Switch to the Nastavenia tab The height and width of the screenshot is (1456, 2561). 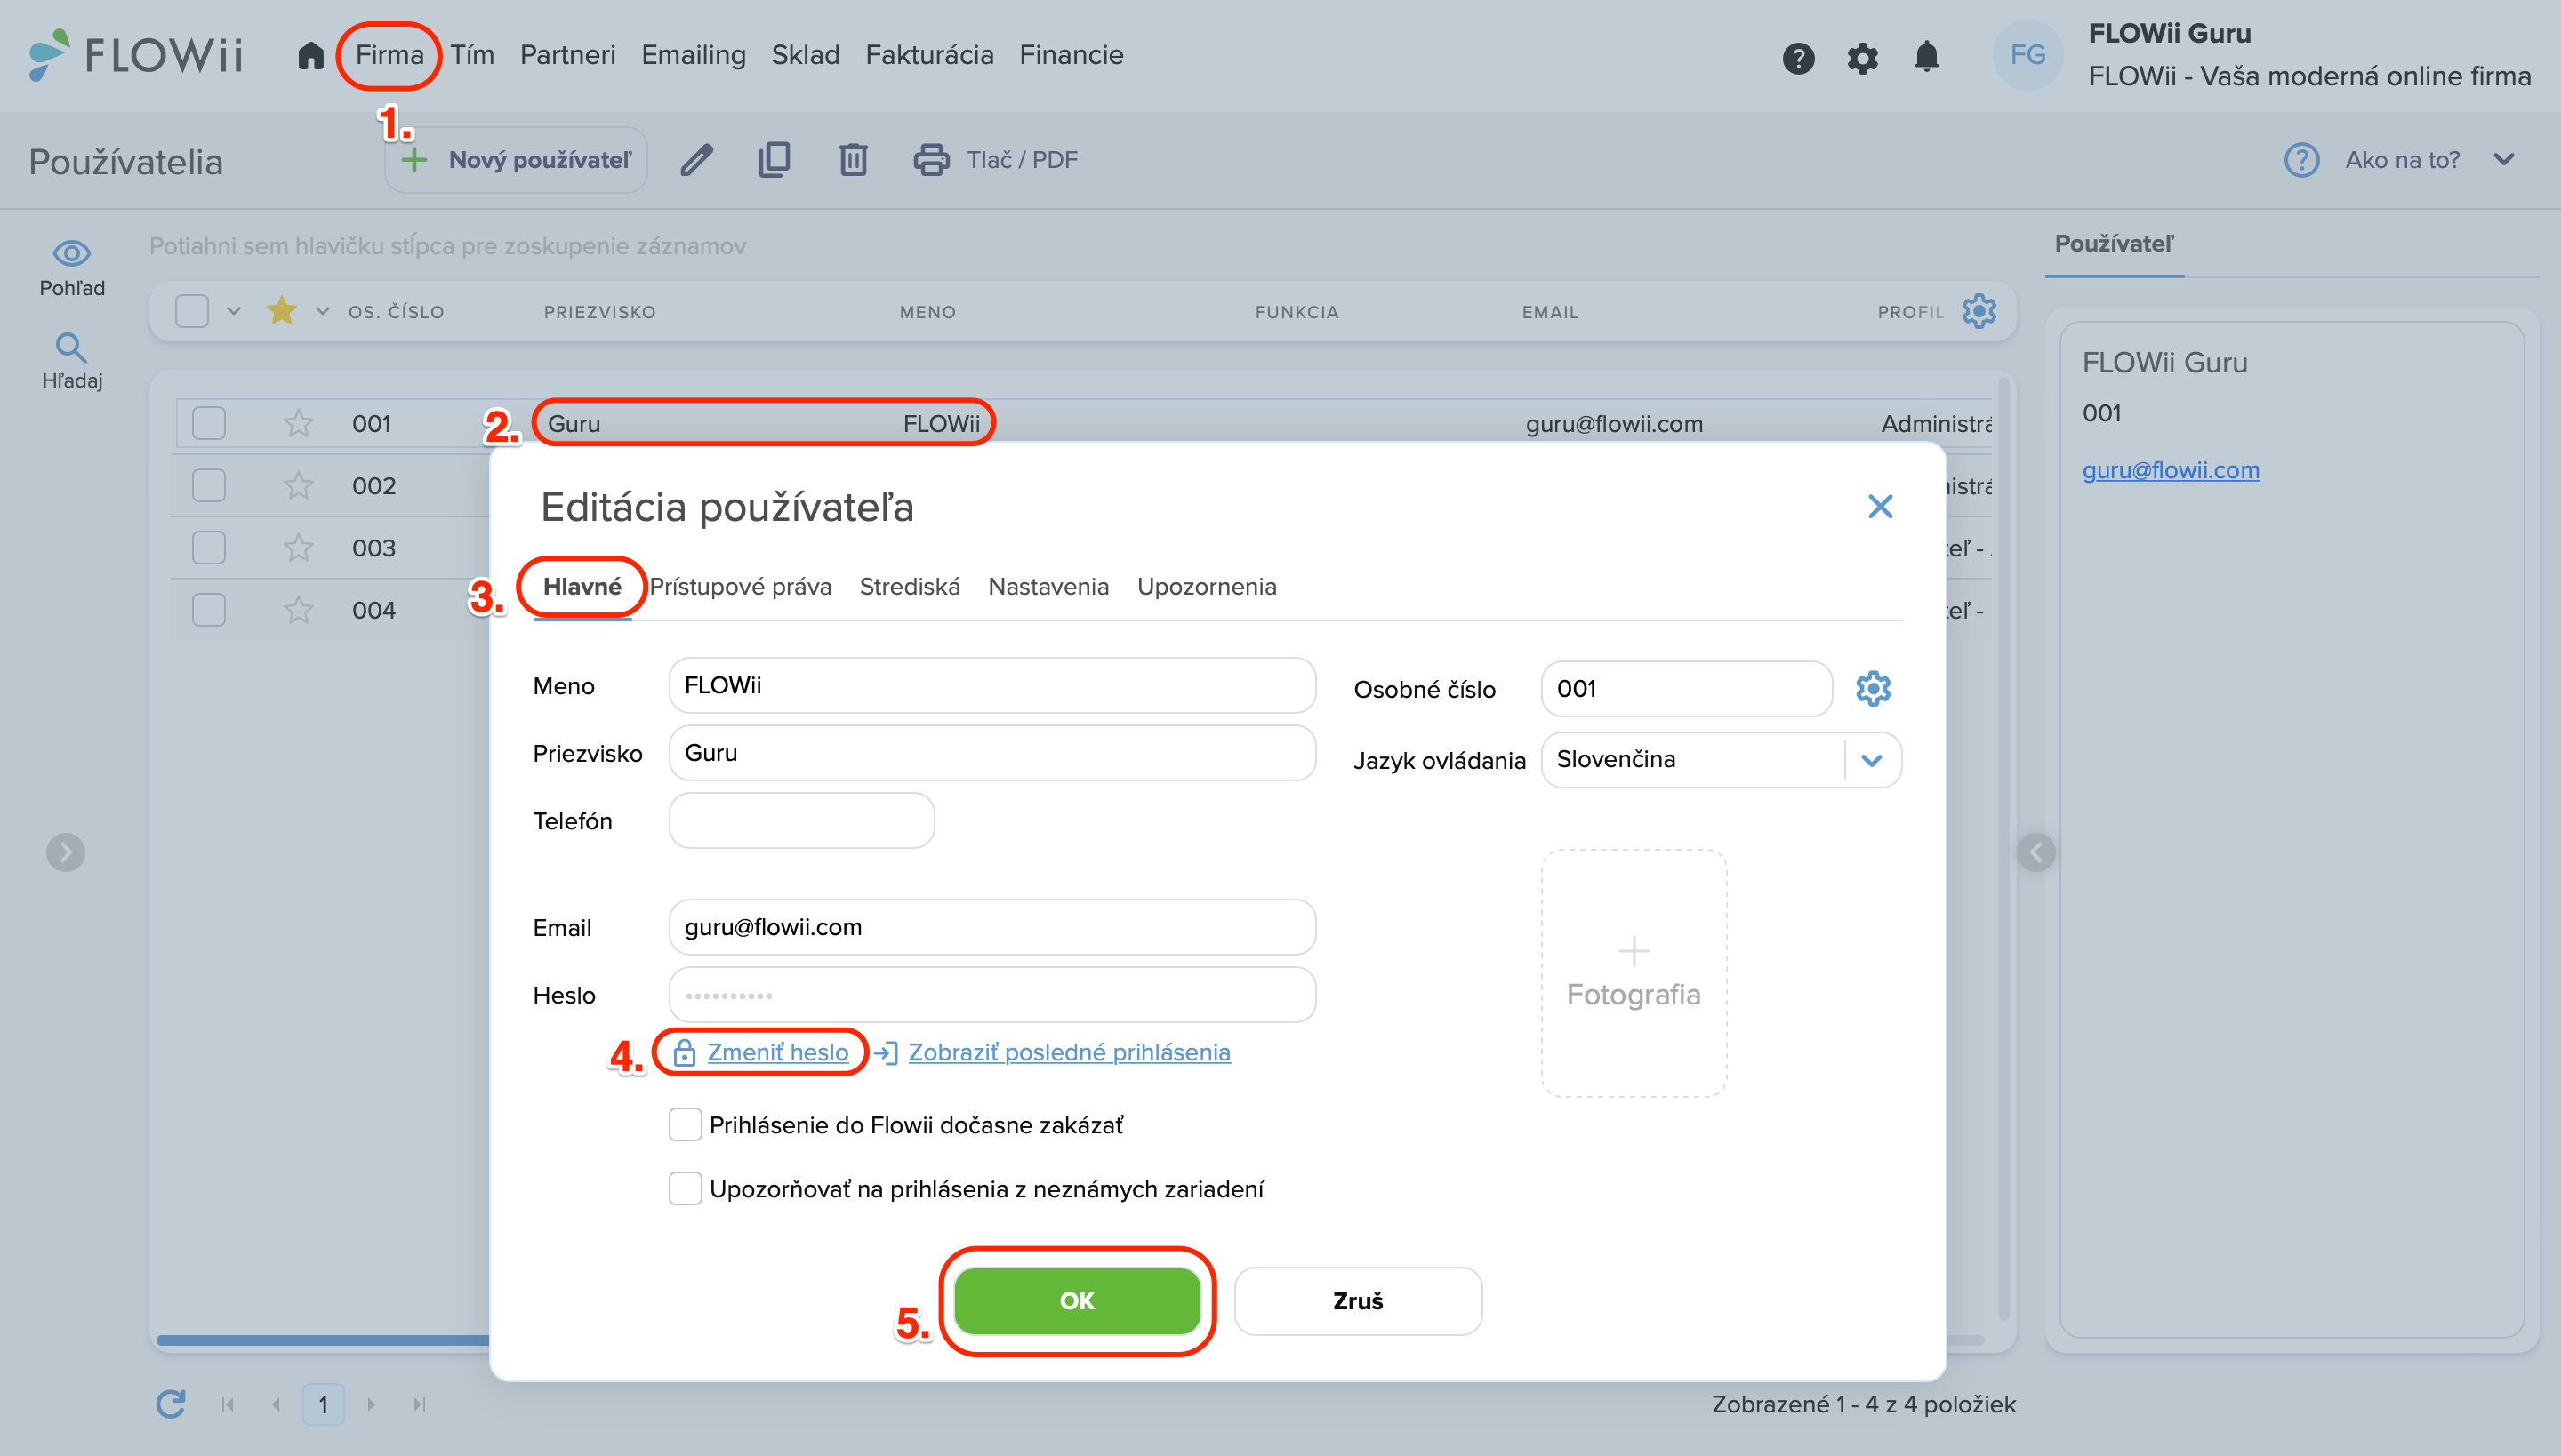(x=1048, y=586)
